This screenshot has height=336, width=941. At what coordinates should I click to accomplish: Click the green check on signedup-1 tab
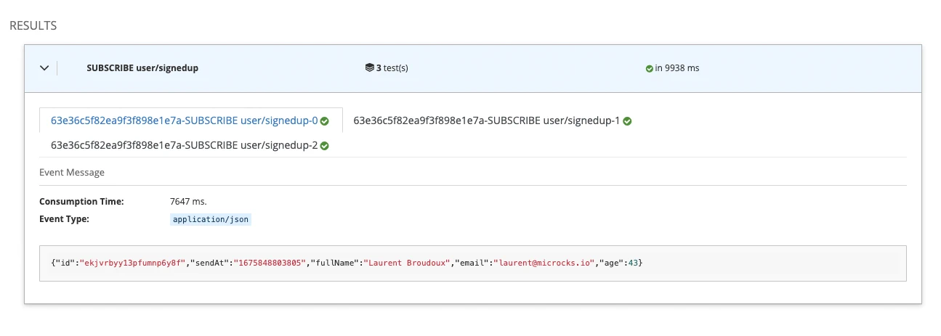(x=627, y=121)
